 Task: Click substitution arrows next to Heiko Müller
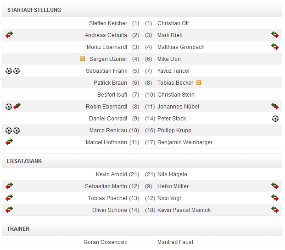tap(275, 186)
